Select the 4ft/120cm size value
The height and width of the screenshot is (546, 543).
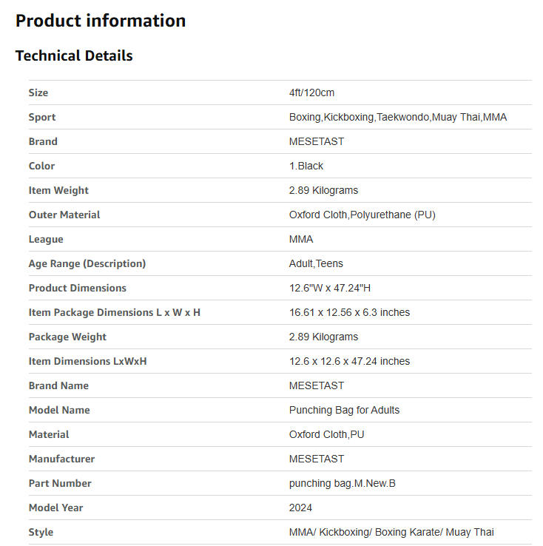click(x=311, y=92)
